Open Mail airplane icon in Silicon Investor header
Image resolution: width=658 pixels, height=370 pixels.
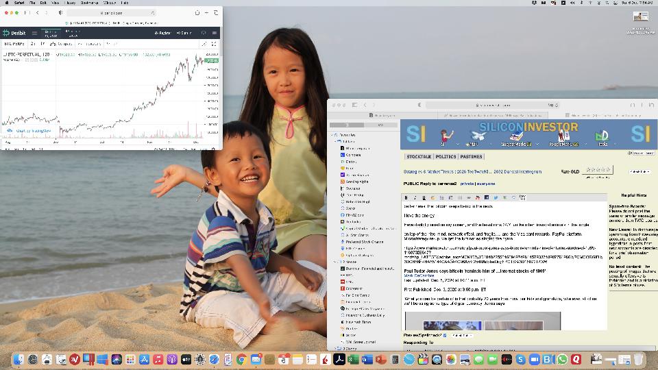click(478, 136)
